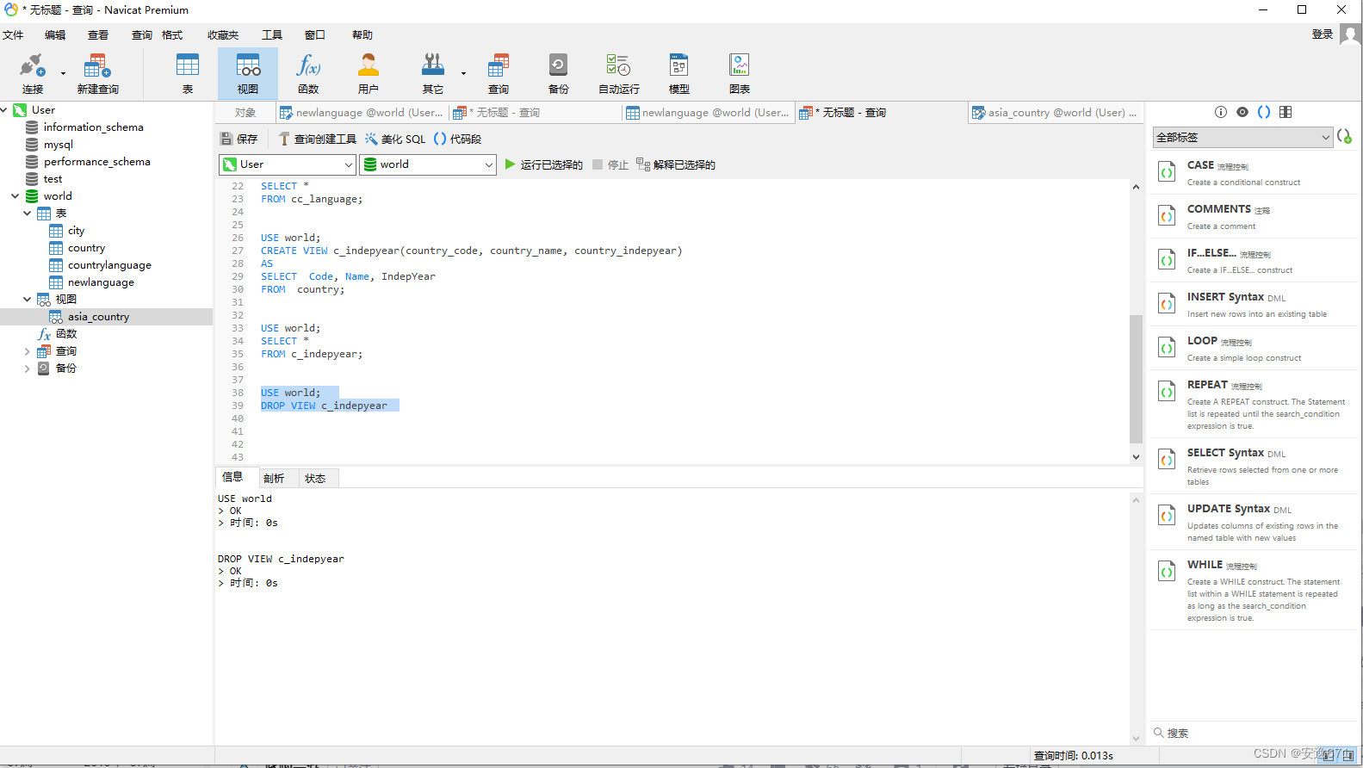Click the info icon in right panel header
Image resolution: width=1363 pixels, height=768 pixels.
click(1221, 112)
